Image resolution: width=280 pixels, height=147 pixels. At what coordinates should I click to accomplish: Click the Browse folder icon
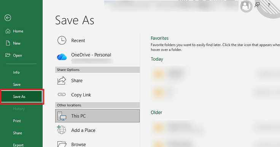[x=62, y=144]
